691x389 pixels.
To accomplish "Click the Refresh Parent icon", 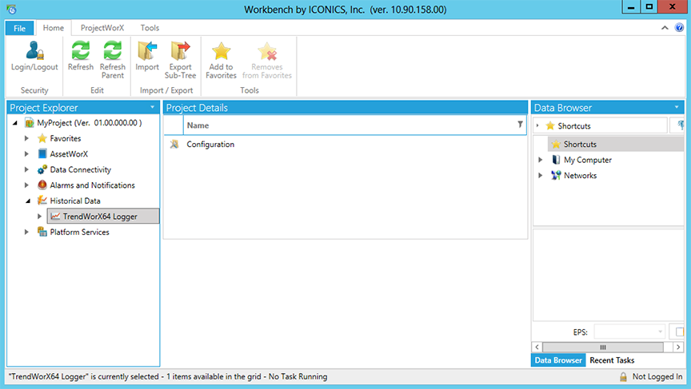I will point(113,51).
